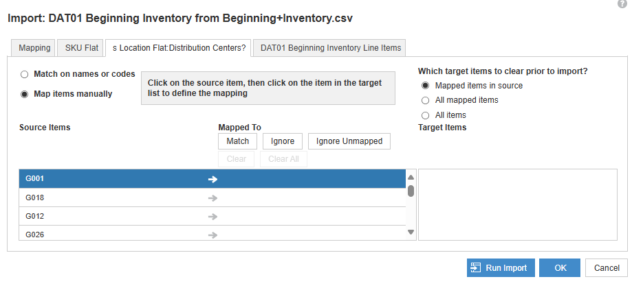632x288 pixels.
Task: Click the mapping arrow beside G012
Action: (x=213, y=217)
